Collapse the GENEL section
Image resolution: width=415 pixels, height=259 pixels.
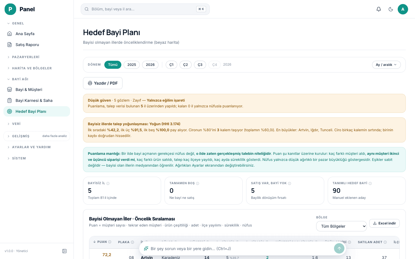click(37, 23)
